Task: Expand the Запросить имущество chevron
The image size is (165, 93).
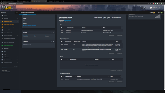Action: 17,36
